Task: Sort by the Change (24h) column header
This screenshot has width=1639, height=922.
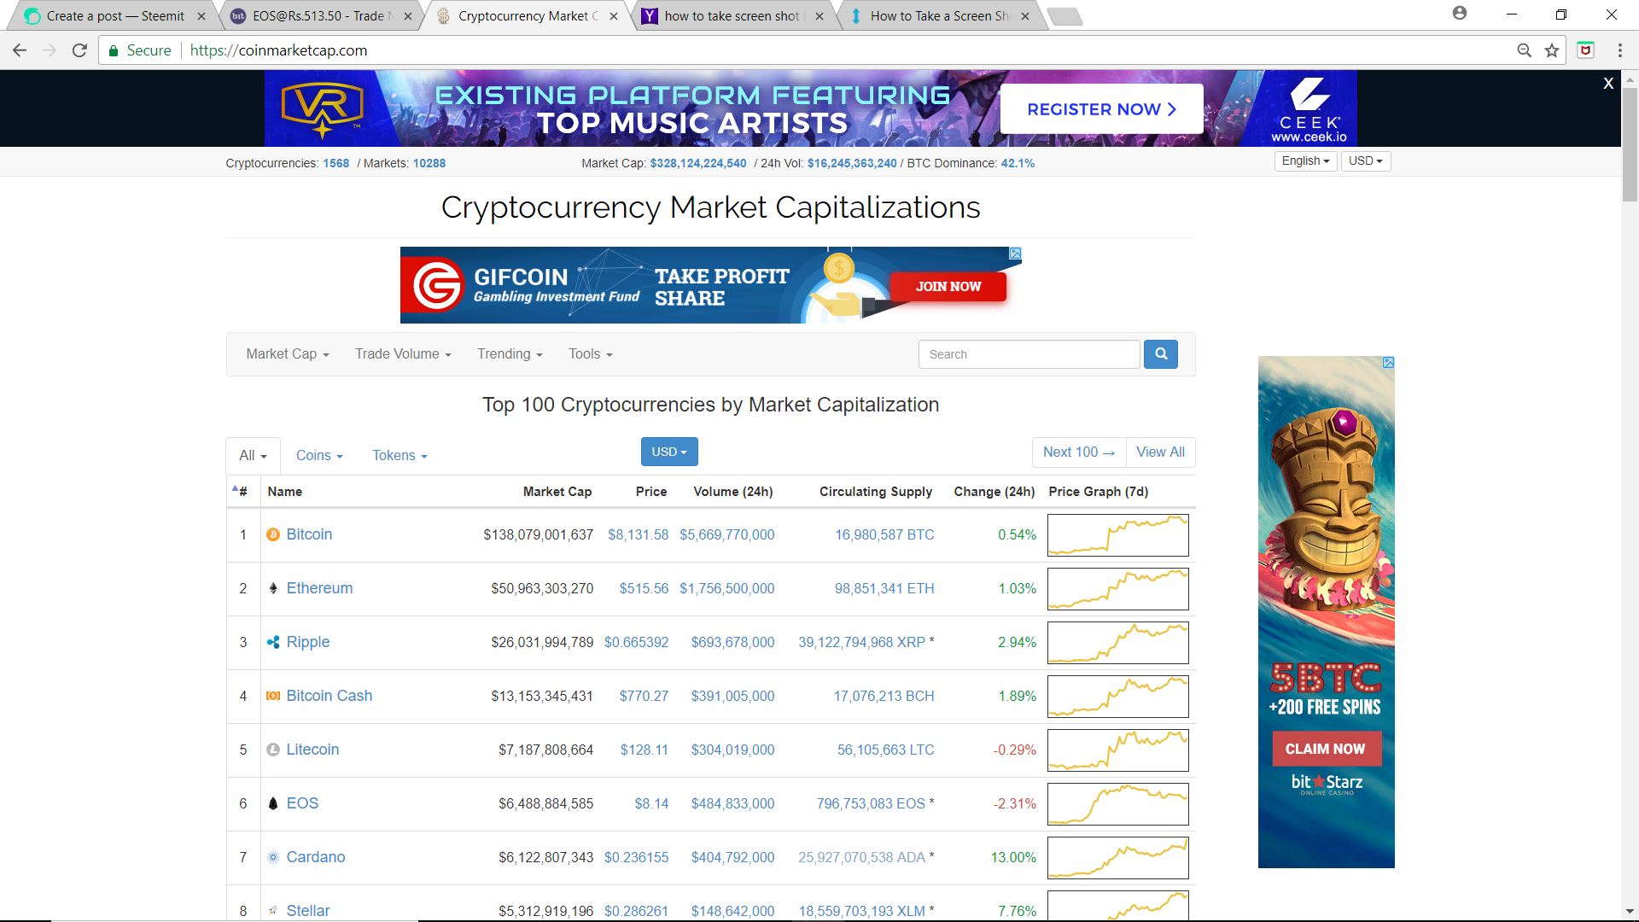Action: click(994, 492)
